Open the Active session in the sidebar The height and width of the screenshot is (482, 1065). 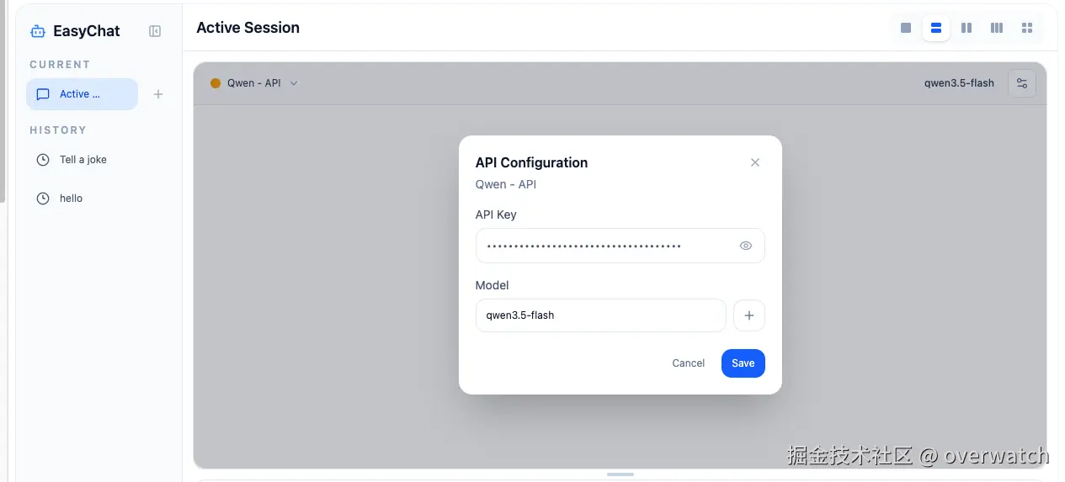click(x=82, y=94)
